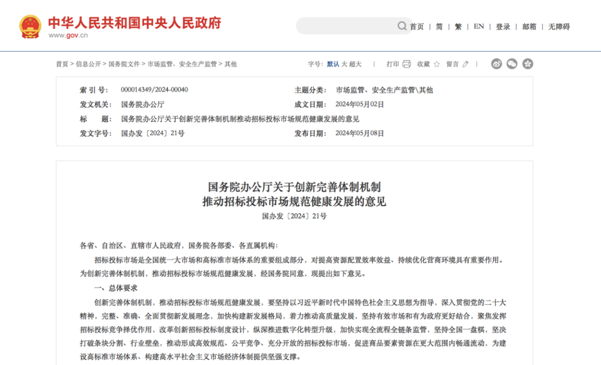601x365 pixels.
Task: Share via the QZone star icon
Action: (x=528, y=64)
